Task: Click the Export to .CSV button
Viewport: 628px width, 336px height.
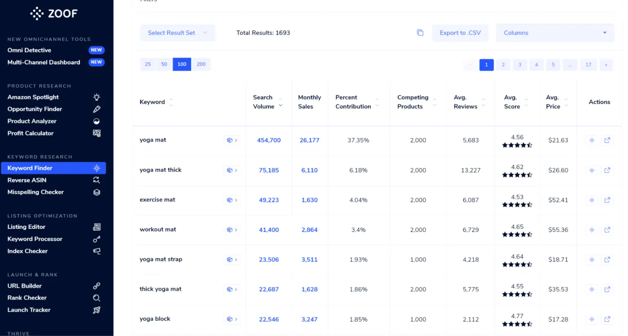Action: tap(460, 32)
